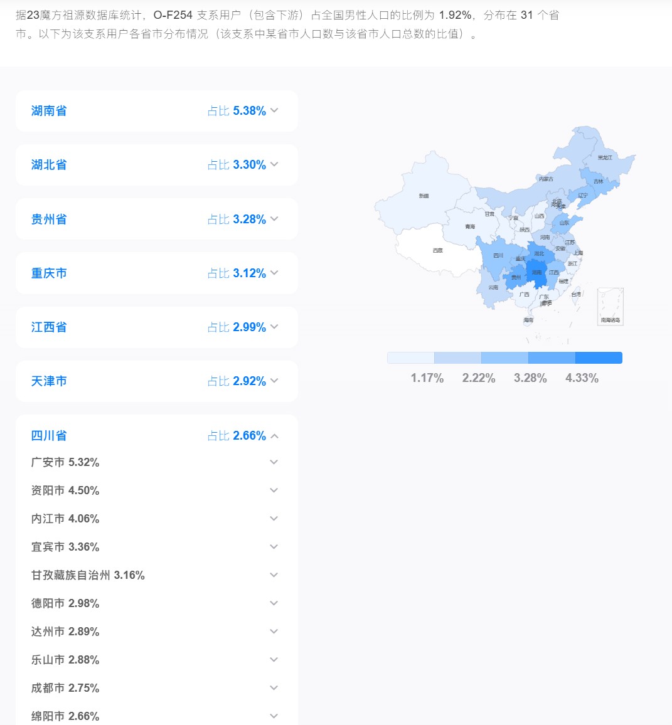Expand the 湖北省 3.30% row
The height and width of the screenshot is (725, 672).
156,164
